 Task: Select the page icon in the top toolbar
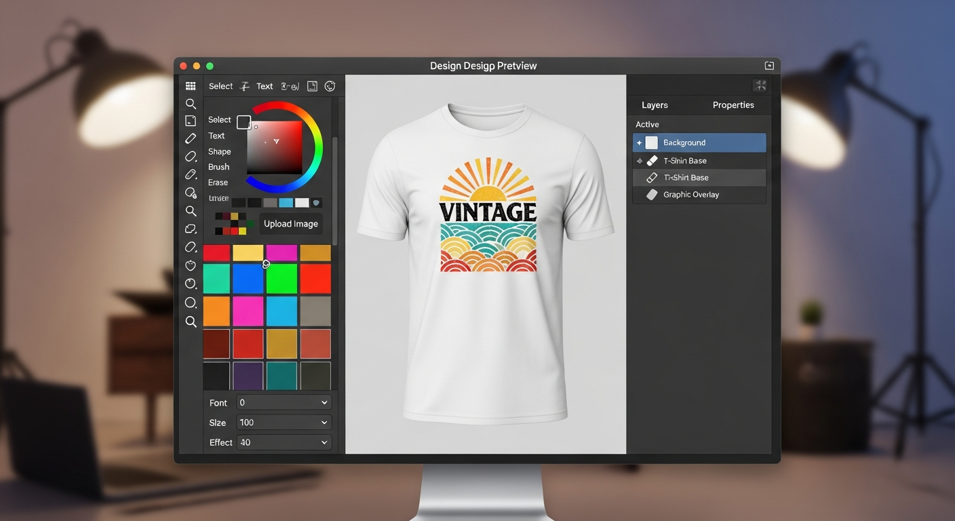[312, 85]
